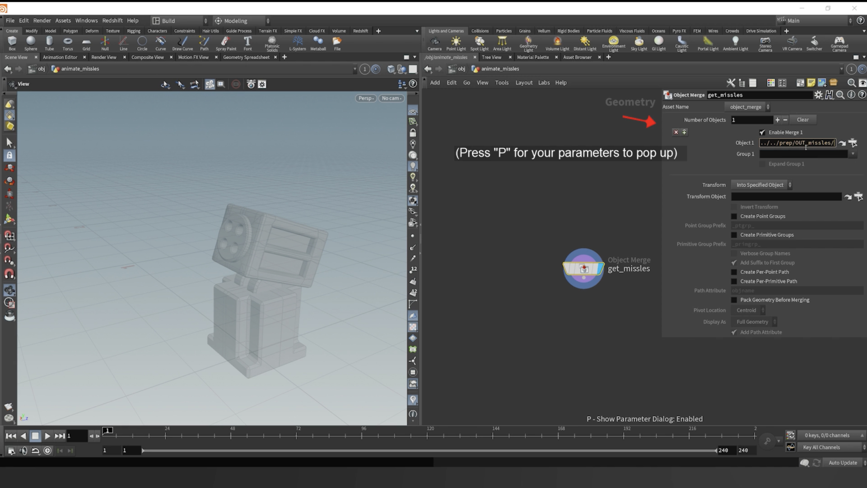Enable Create Per-Point Path checkbox
Viewport: 867px width, 488px height.
734,272
